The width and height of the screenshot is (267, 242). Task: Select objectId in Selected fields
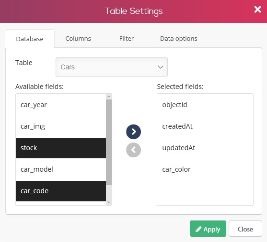(205, 105)
